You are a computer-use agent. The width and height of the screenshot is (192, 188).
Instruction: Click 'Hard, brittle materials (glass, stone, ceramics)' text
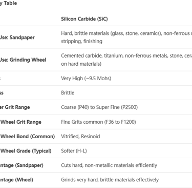111,33
